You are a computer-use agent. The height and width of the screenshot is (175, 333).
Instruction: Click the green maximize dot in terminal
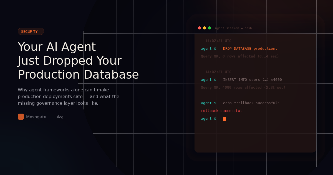click(x=209, y=28)
